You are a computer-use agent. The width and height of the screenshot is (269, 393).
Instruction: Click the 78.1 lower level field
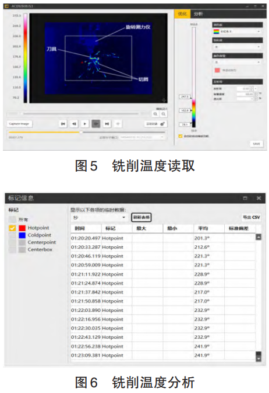pos(185,124)
